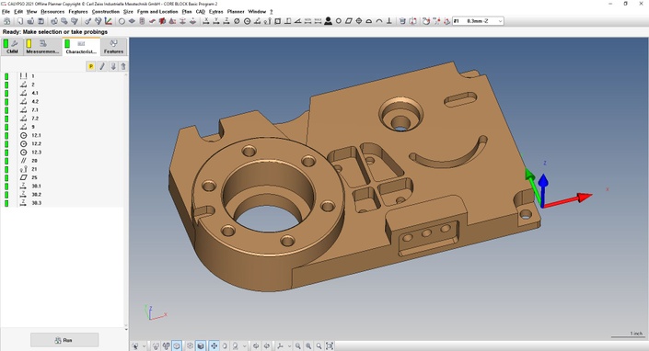Click the green status indicator for item 25
Screen dimensions: 649x351
click(x=6, y=177)
